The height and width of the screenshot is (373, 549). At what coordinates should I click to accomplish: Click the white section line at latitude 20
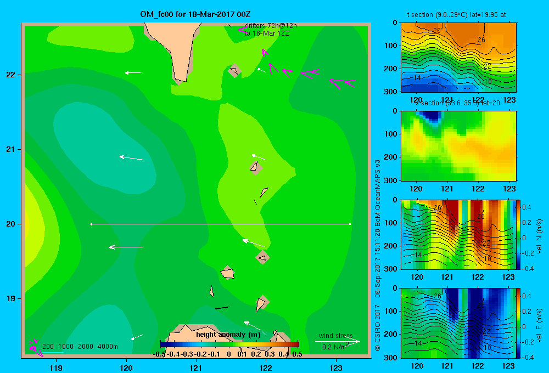[221, 224]
